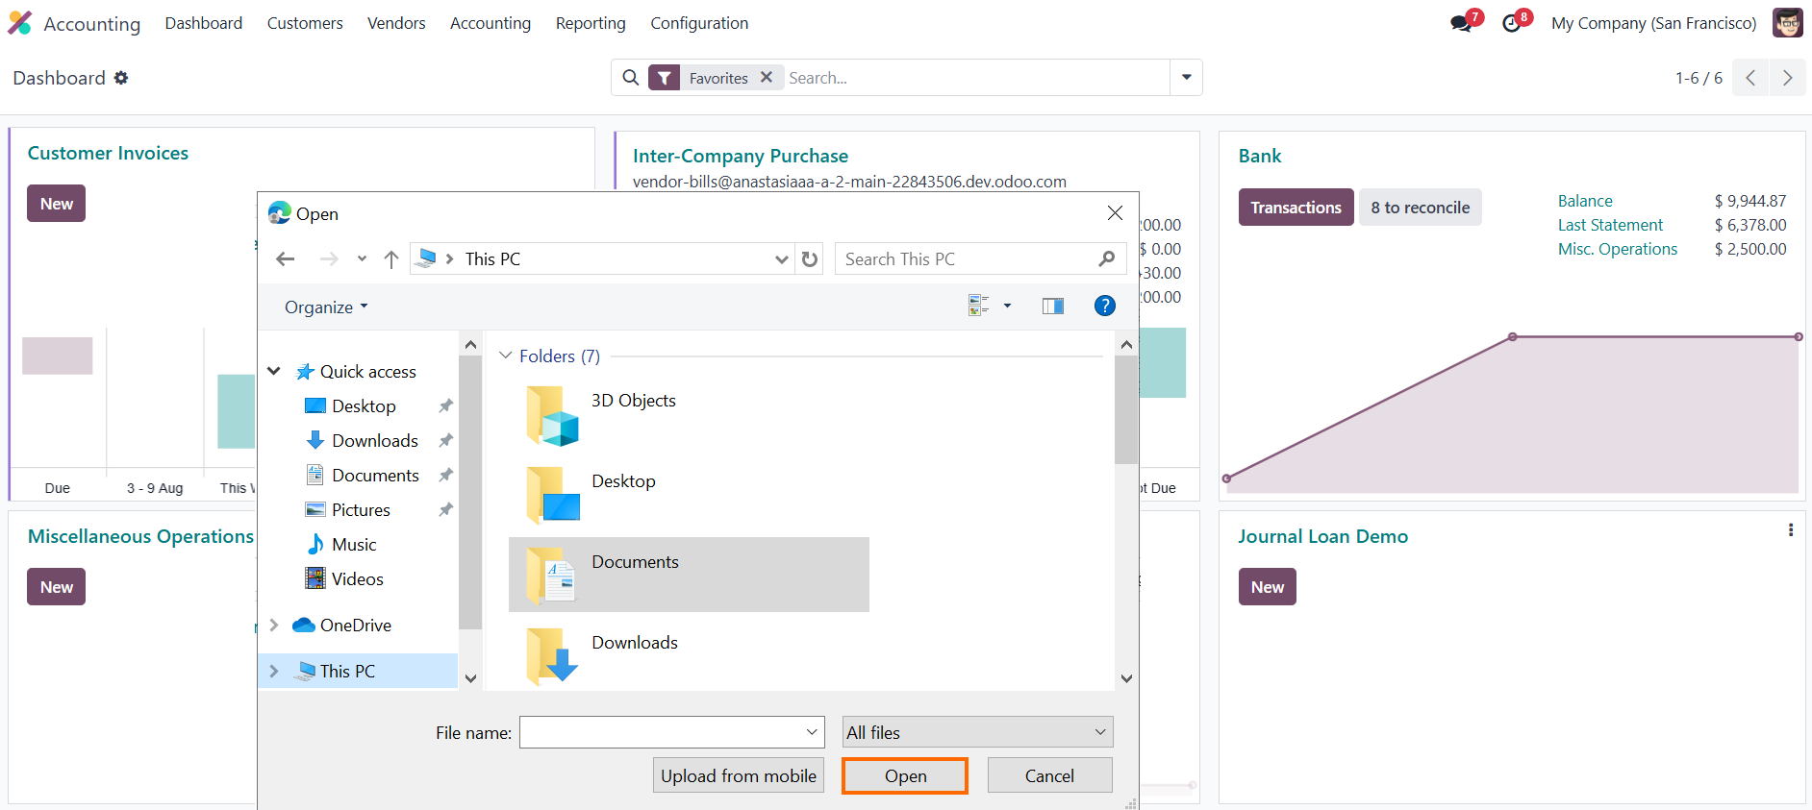The height and width of the screenshot is (810, 1812).
Task: Open the messages chat icon
Action: click(1462, 24)
